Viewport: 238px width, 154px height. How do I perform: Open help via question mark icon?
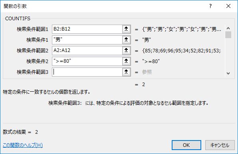[210, 6]
